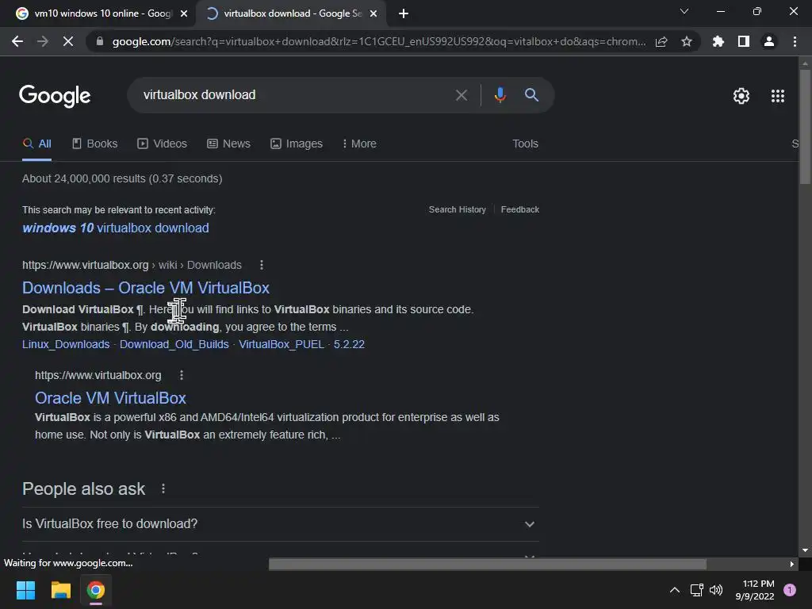Switch to Books results
Viewport: 812px width, 609px height.
(x=95, y=144)
